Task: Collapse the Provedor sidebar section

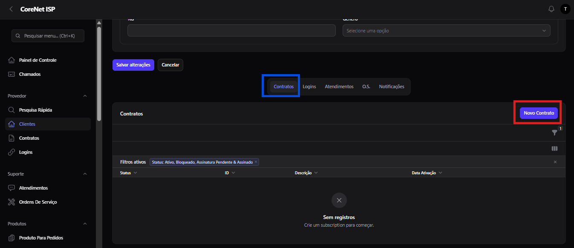Action: (x=85, y=96)
